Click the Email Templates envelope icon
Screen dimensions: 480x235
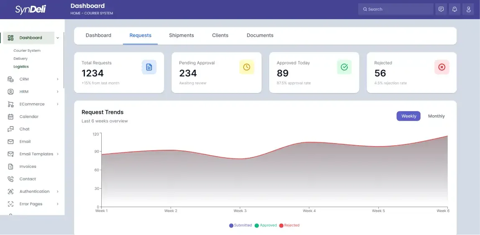click(11, 154)
